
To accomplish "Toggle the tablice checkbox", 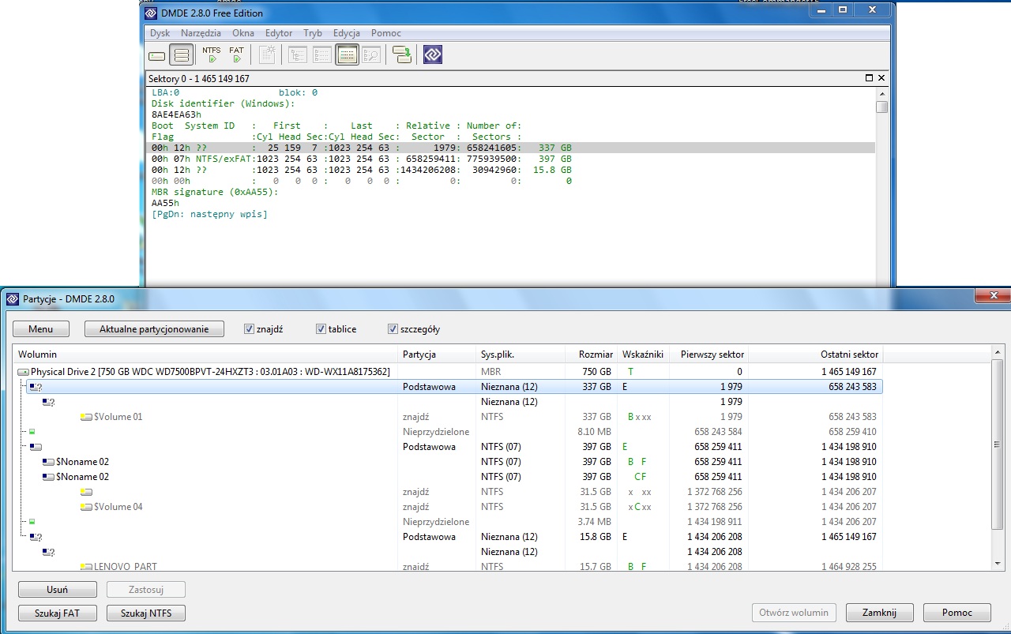I will point(321,329).
